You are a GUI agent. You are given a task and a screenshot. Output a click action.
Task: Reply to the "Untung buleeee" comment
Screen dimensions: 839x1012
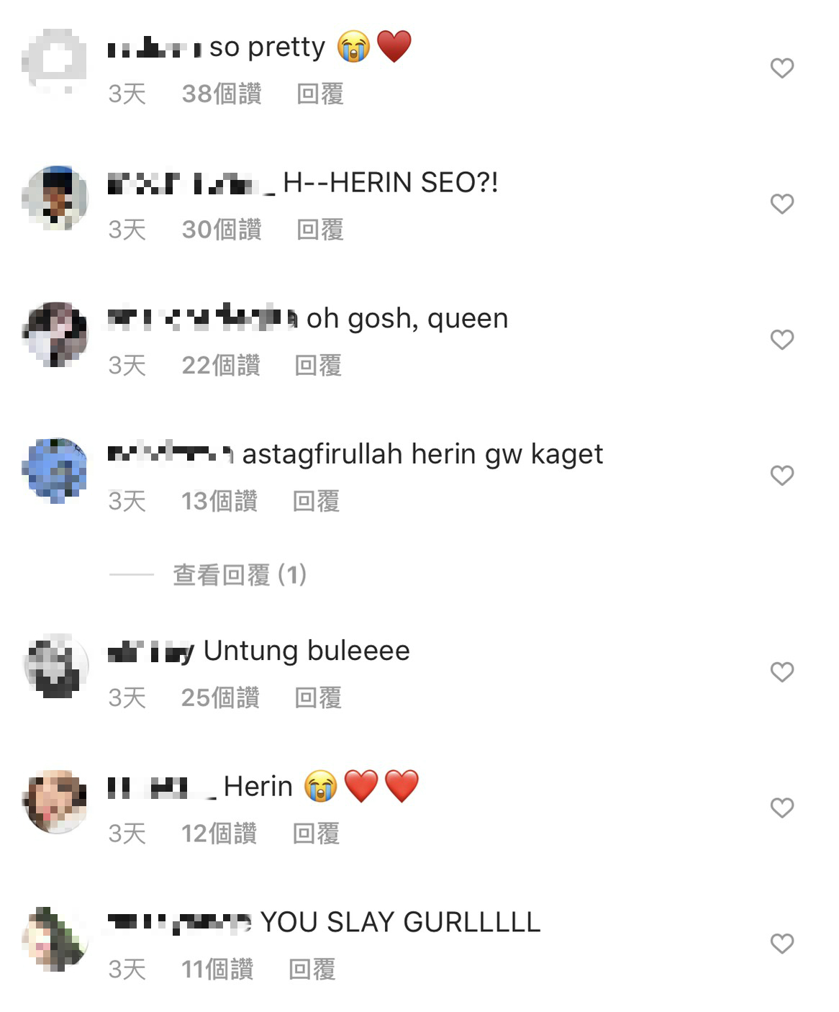click(318, 697)
